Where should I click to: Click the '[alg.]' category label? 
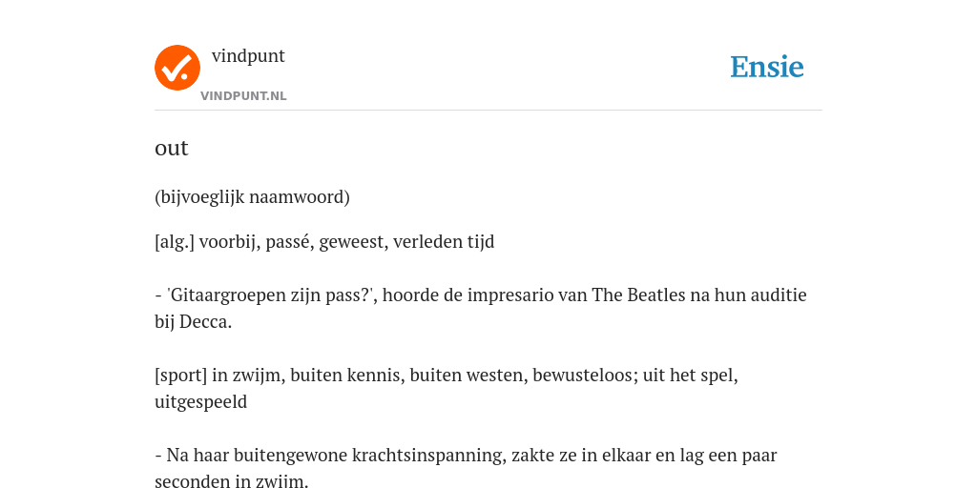175,241
